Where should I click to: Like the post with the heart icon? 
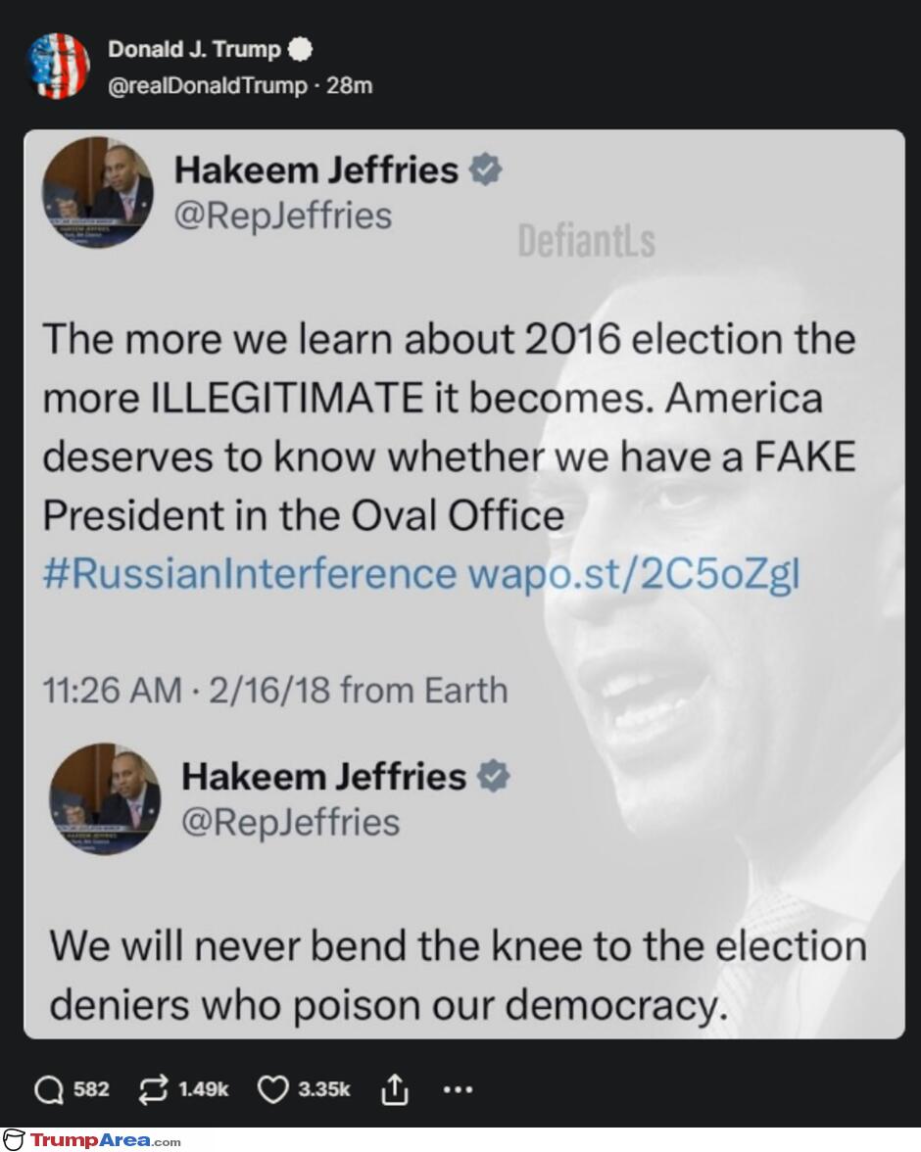click(x=272, y=1090)
